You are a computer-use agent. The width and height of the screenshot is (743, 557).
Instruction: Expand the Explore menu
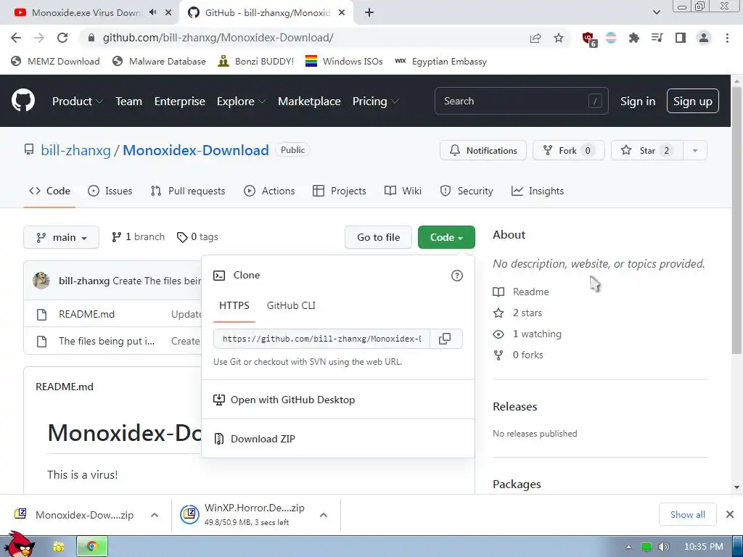[241, 102]
